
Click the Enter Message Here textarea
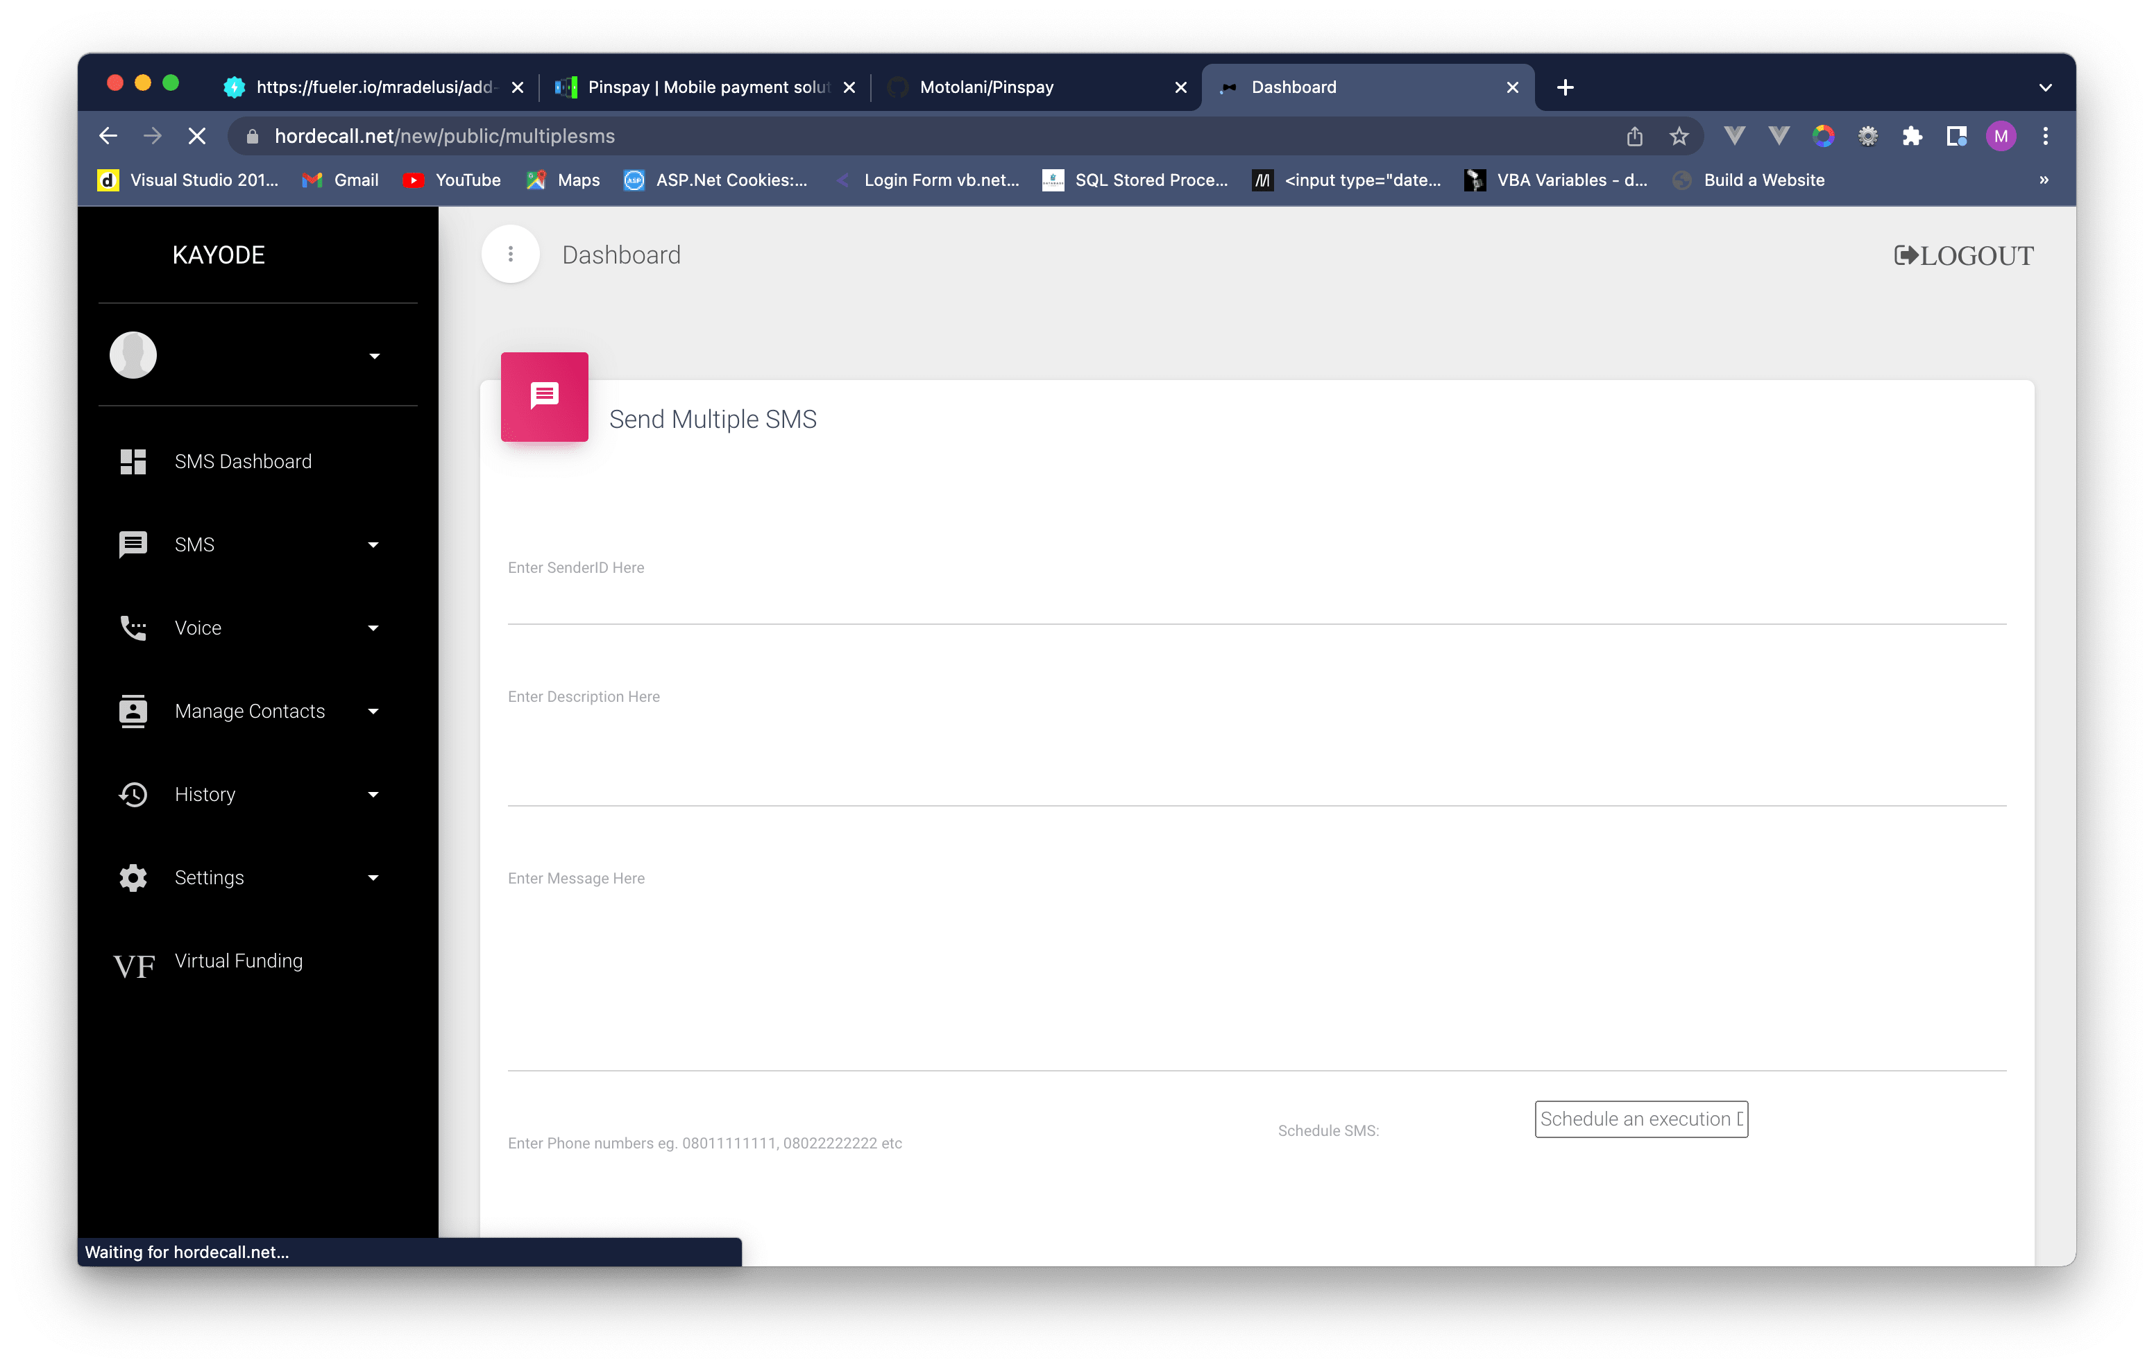point(1257,970)
